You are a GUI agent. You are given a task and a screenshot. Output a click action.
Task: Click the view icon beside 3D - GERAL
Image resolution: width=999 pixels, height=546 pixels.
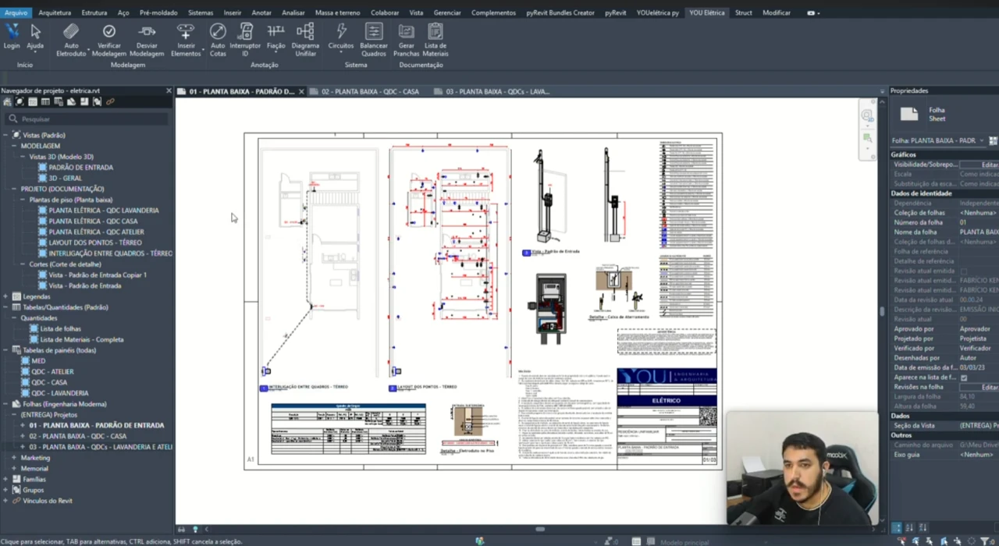coord(43,178)
